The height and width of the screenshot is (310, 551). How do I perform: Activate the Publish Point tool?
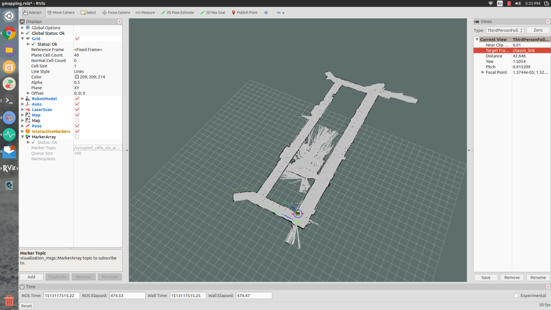pos(245,13)
